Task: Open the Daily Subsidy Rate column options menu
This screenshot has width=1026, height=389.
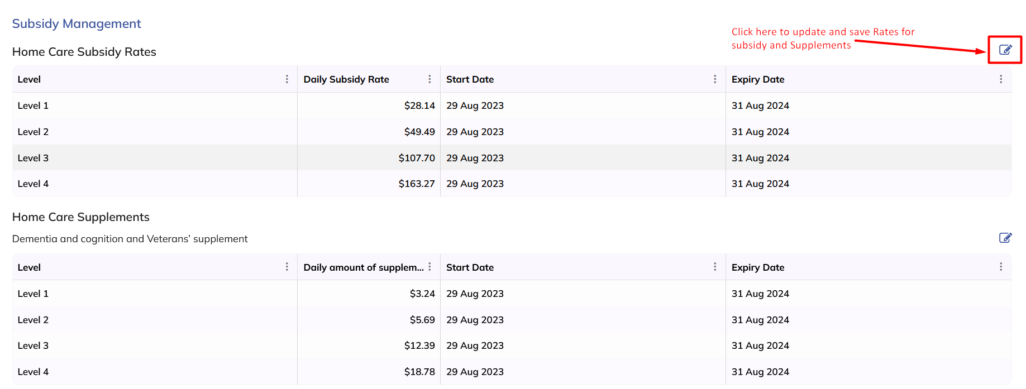Action: point(430,79)
